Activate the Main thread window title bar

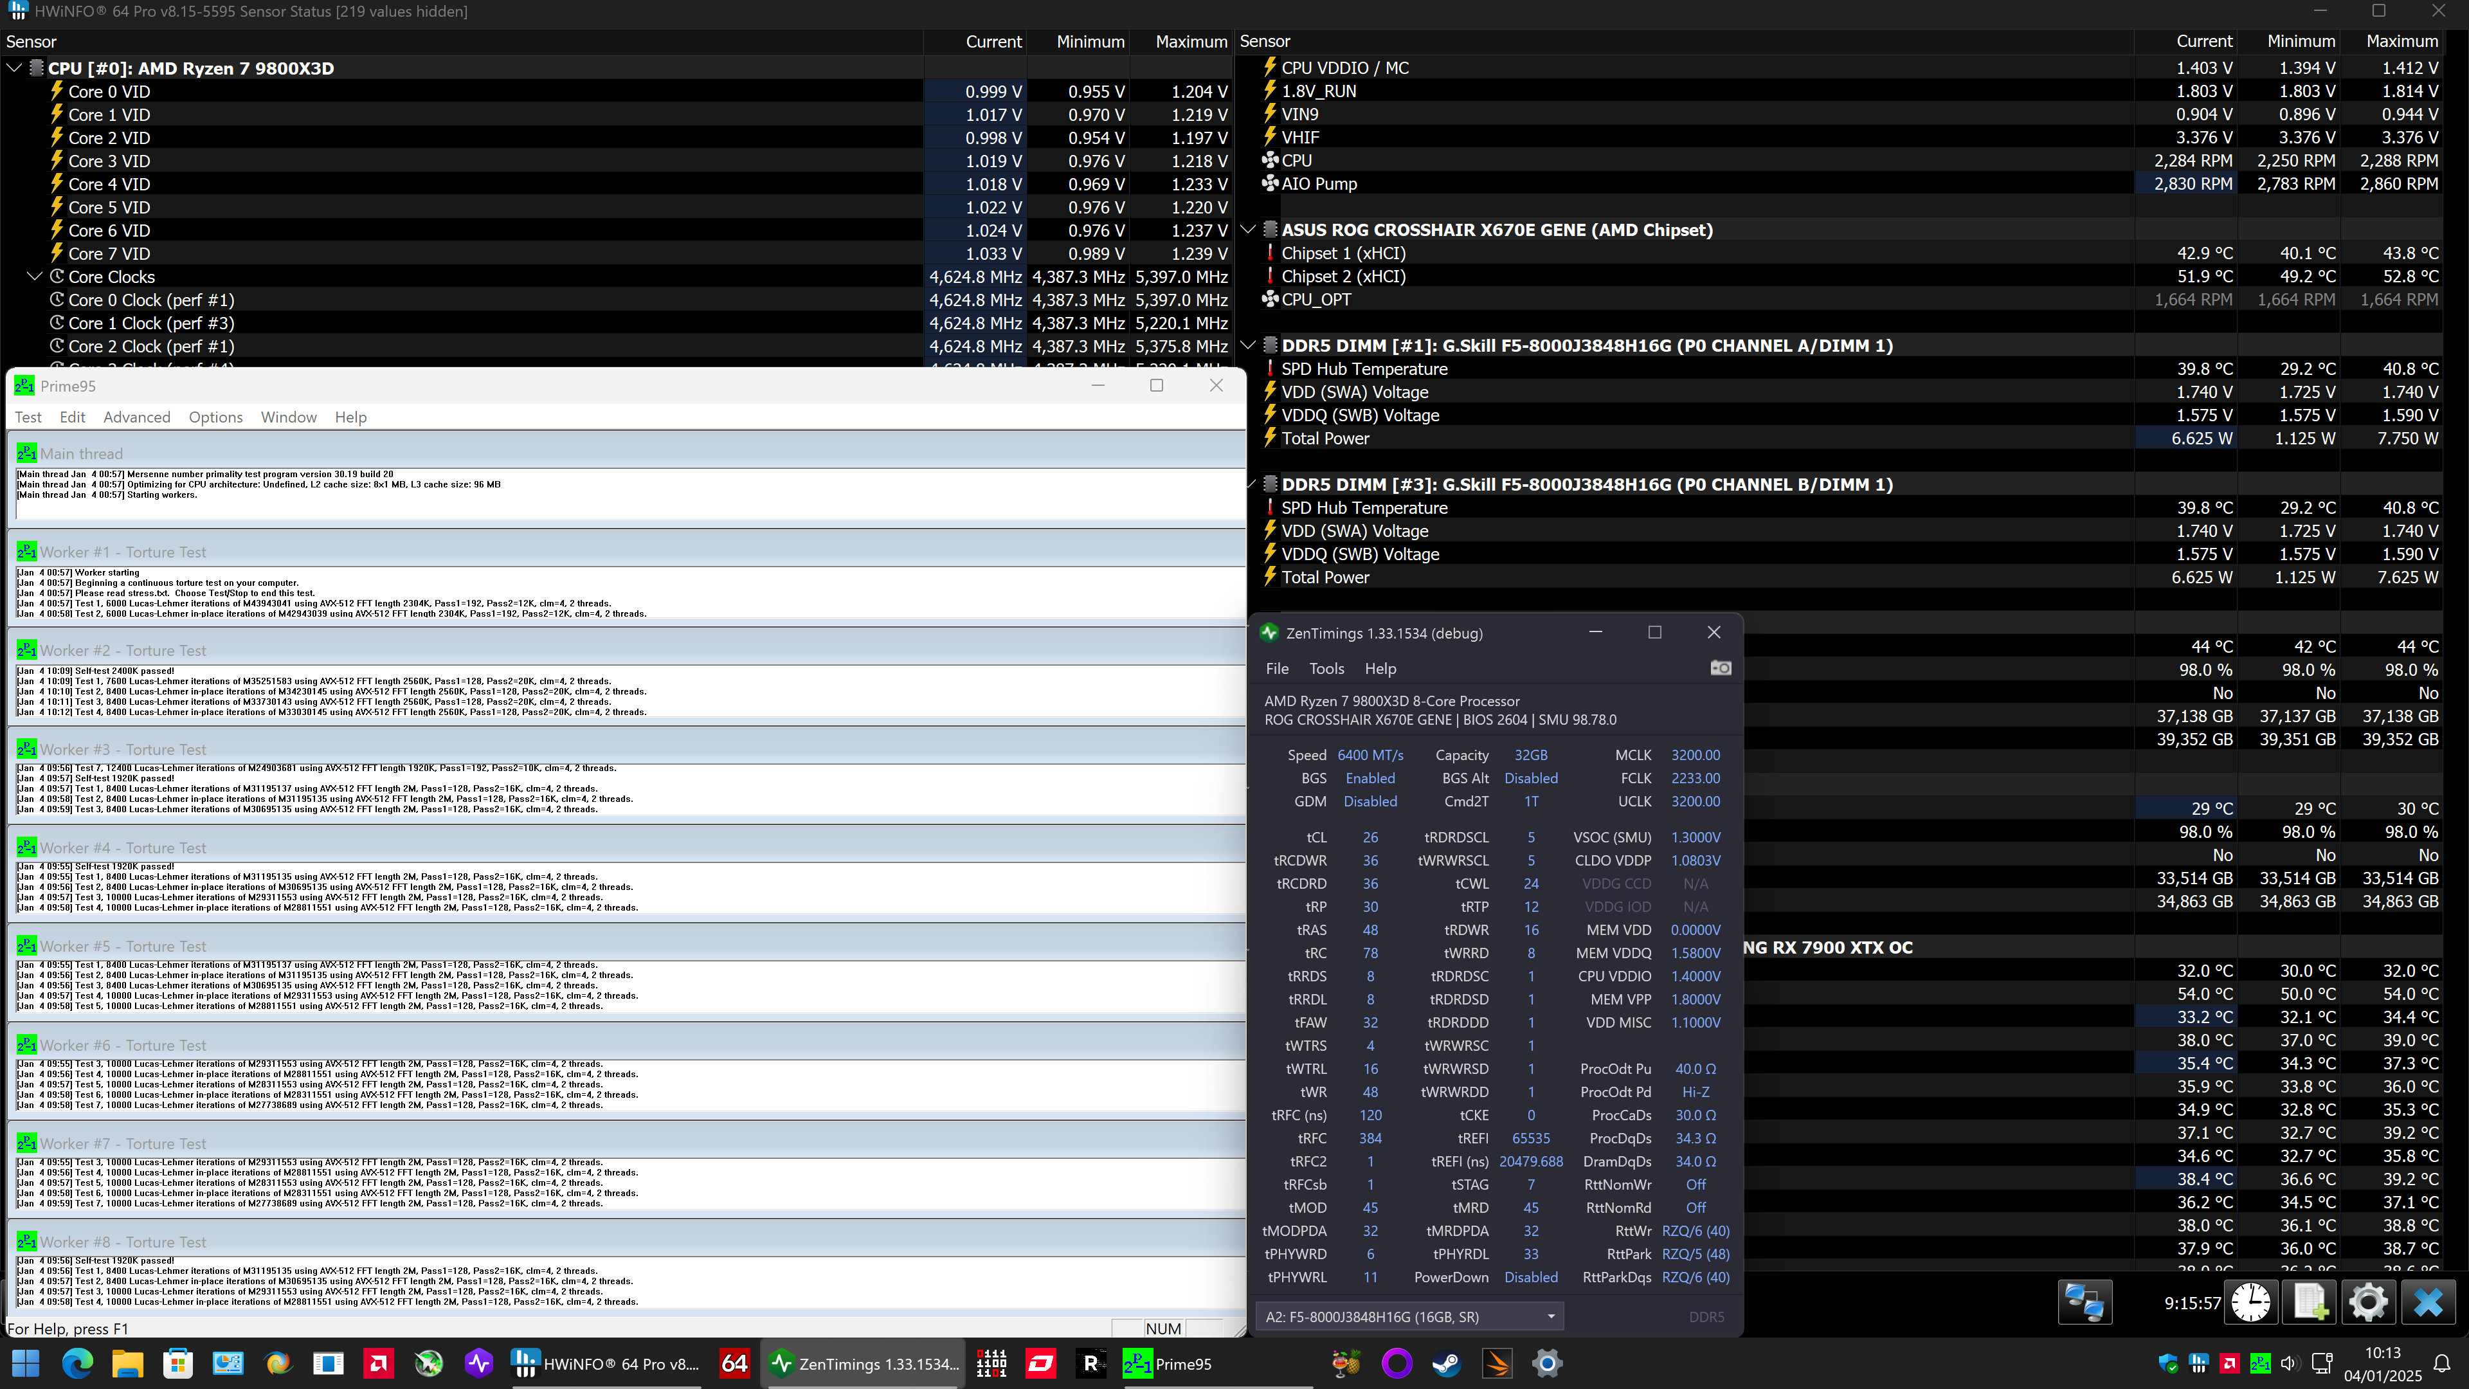(627, 453)
